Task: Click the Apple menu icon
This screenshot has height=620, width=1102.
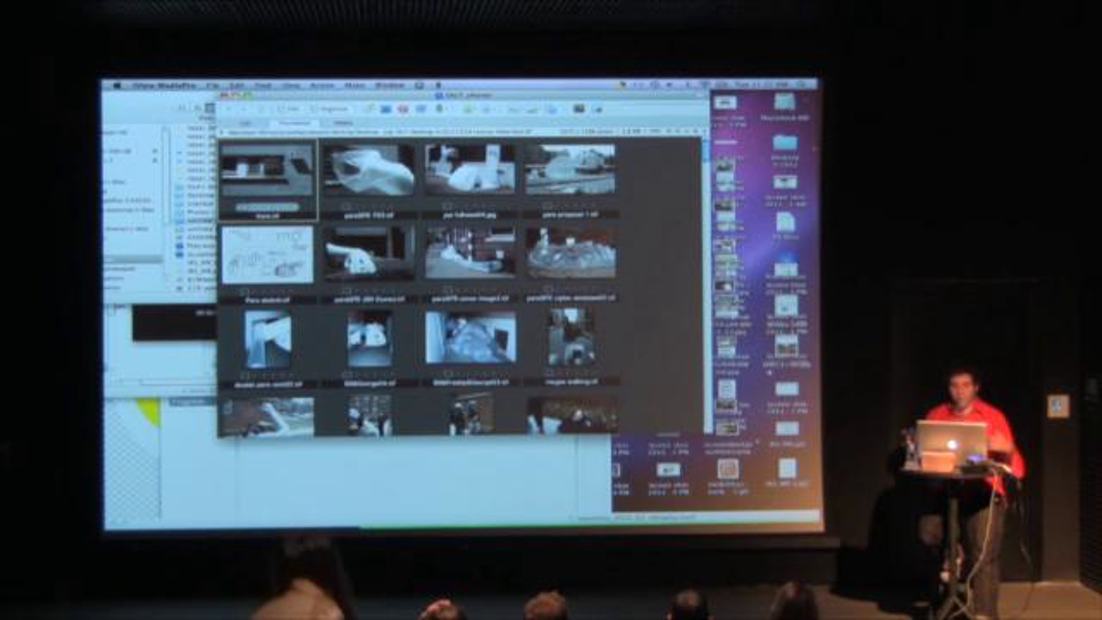Action: click(117, 86)
